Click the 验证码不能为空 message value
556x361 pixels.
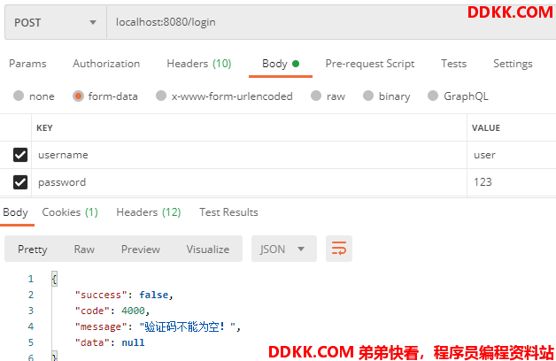point(188,326)
